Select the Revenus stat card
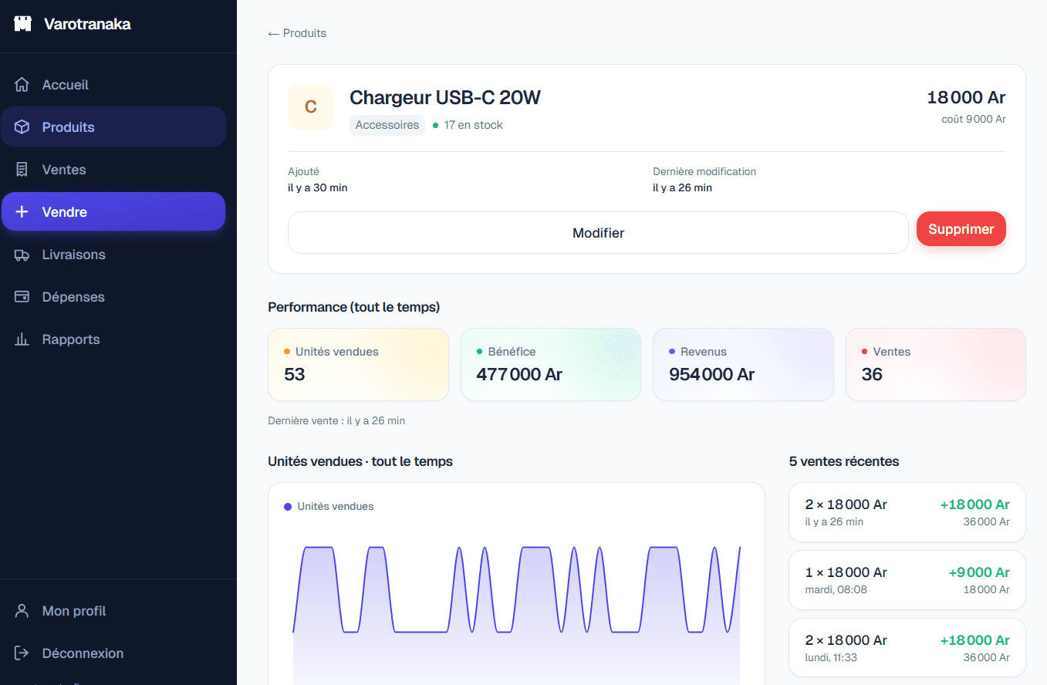This screenshot has height=685, width=1047. [743, 365]
